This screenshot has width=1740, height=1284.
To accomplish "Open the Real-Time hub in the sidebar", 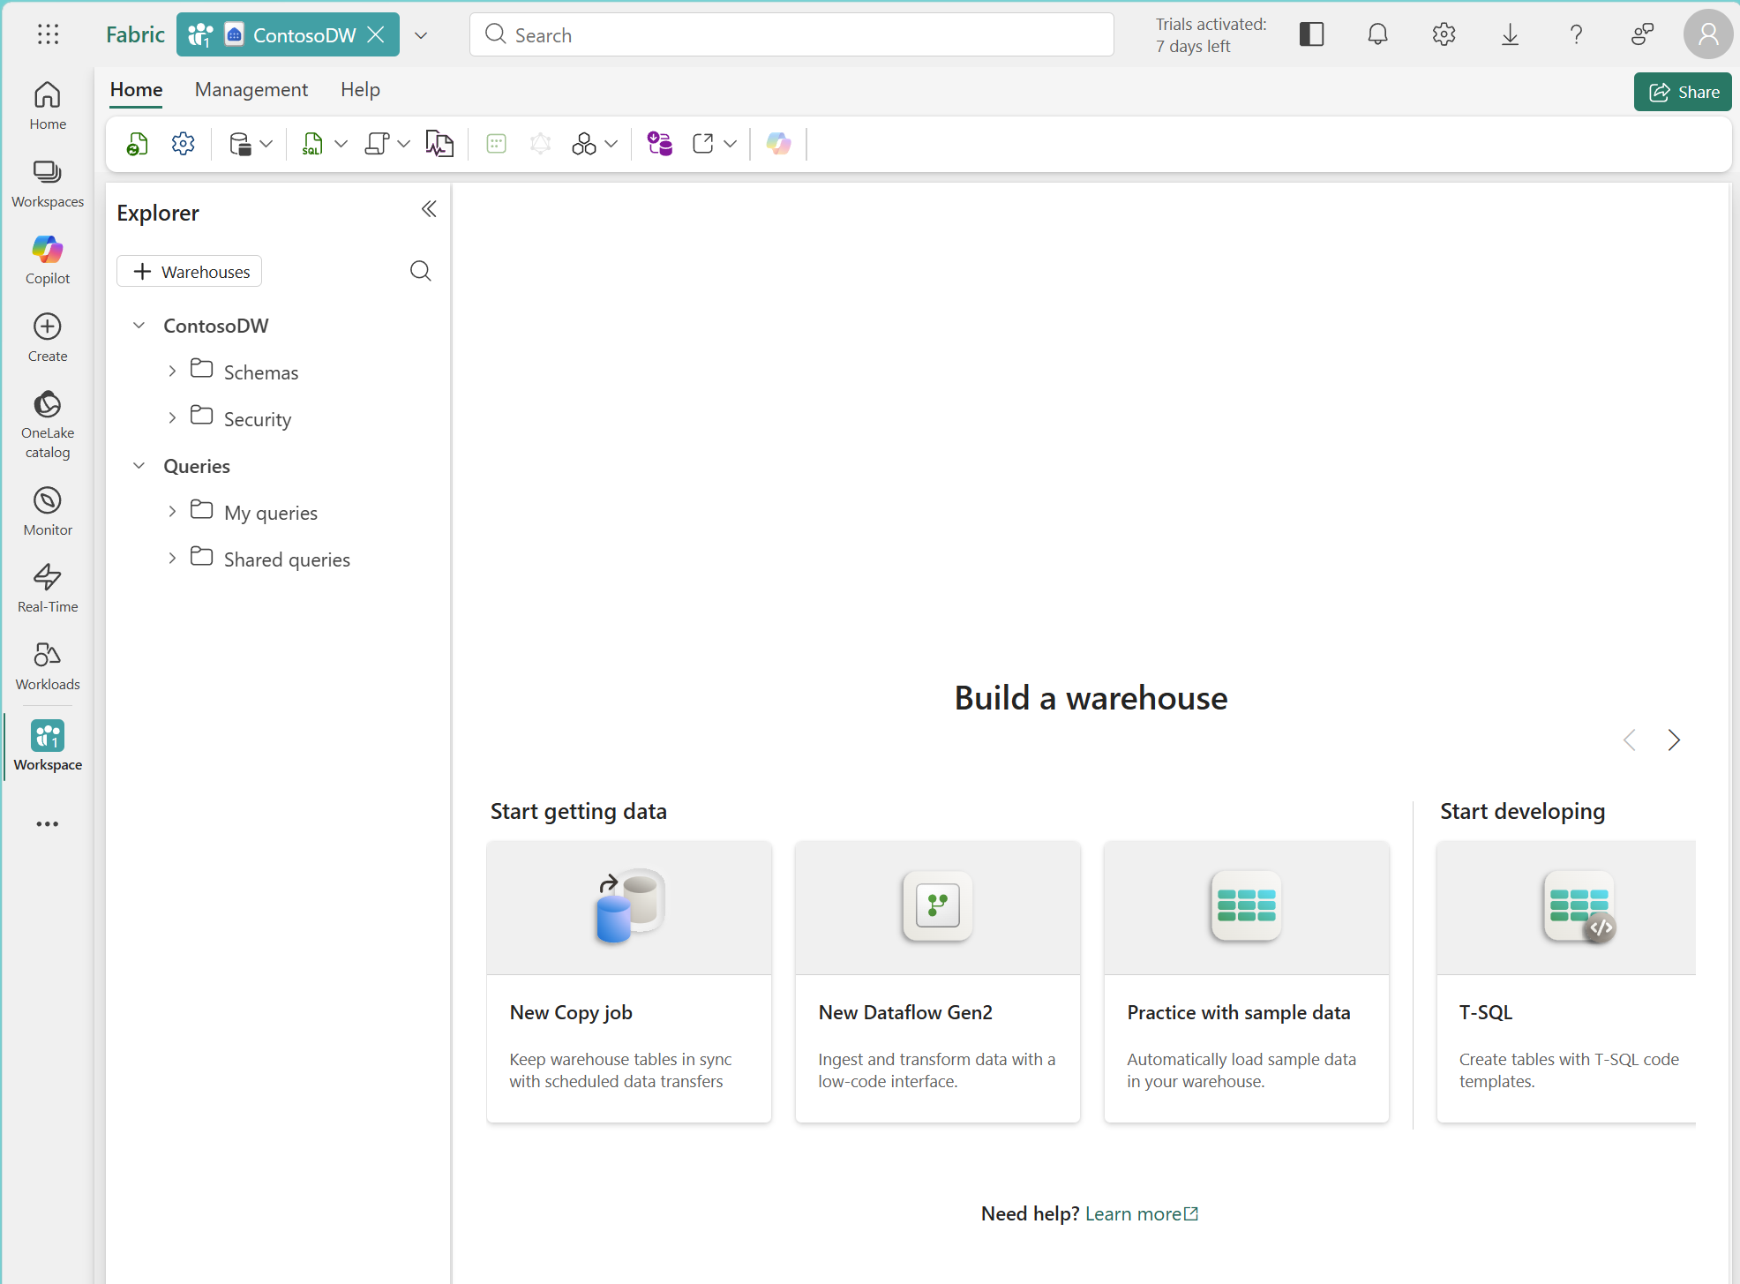I will point(48,588).
